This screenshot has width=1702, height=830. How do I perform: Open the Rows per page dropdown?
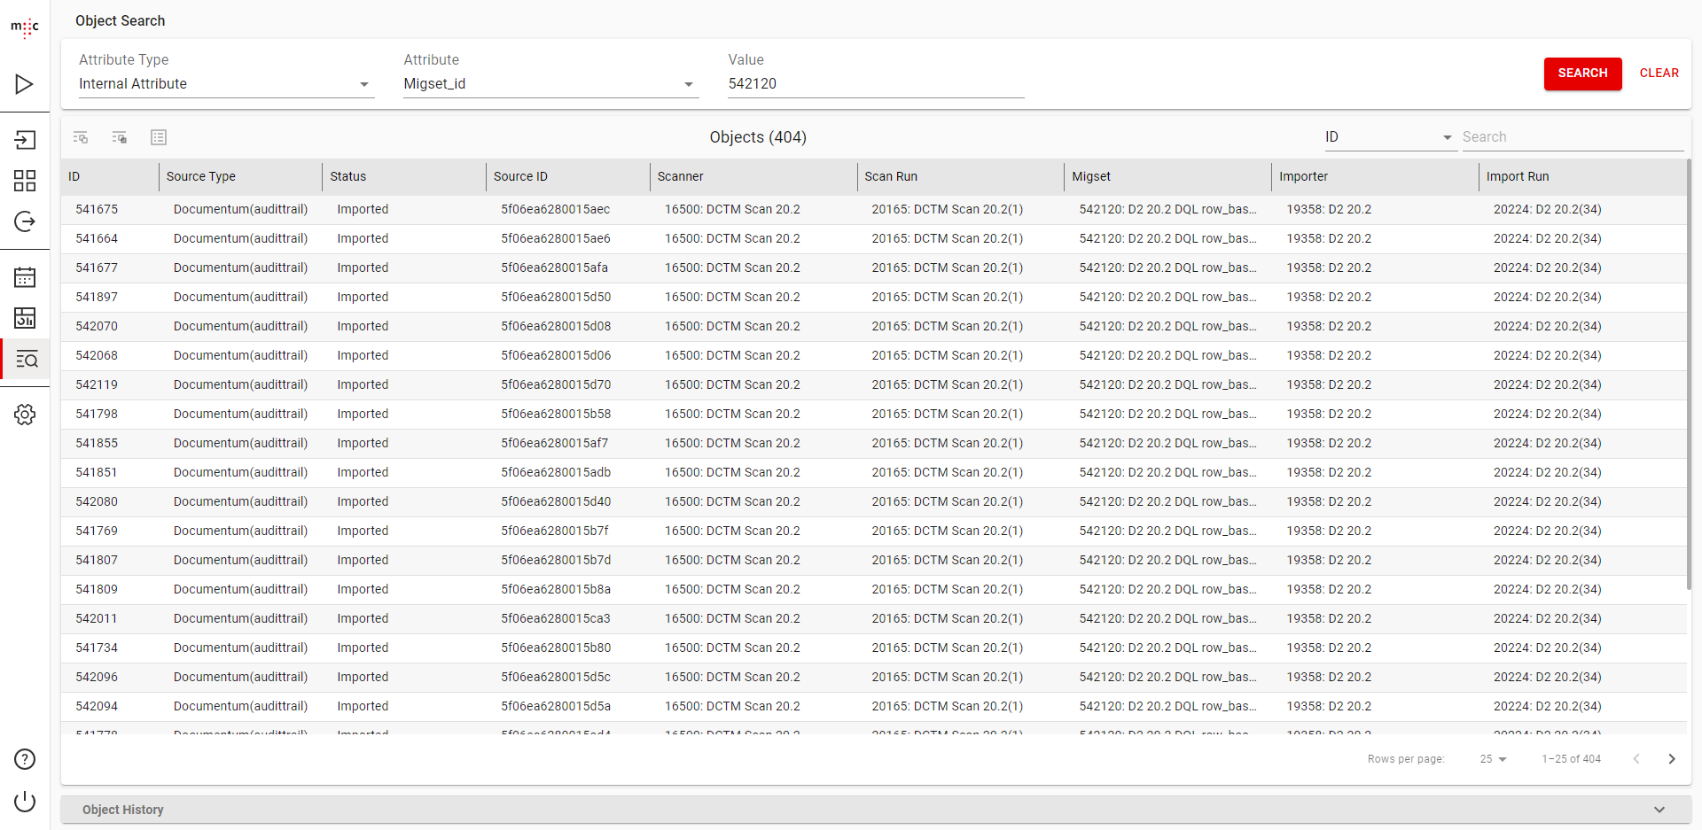click(x=1492, y=759)
